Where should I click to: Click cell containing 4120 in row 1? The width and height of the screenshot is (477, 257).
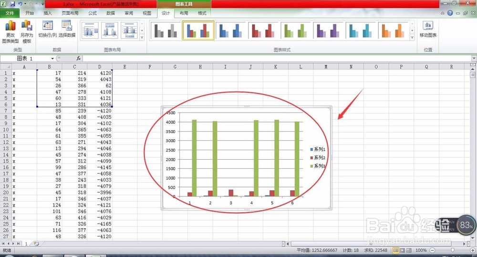(100, 73)
